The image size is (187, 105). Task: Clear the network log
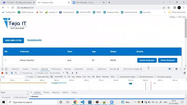6,73
